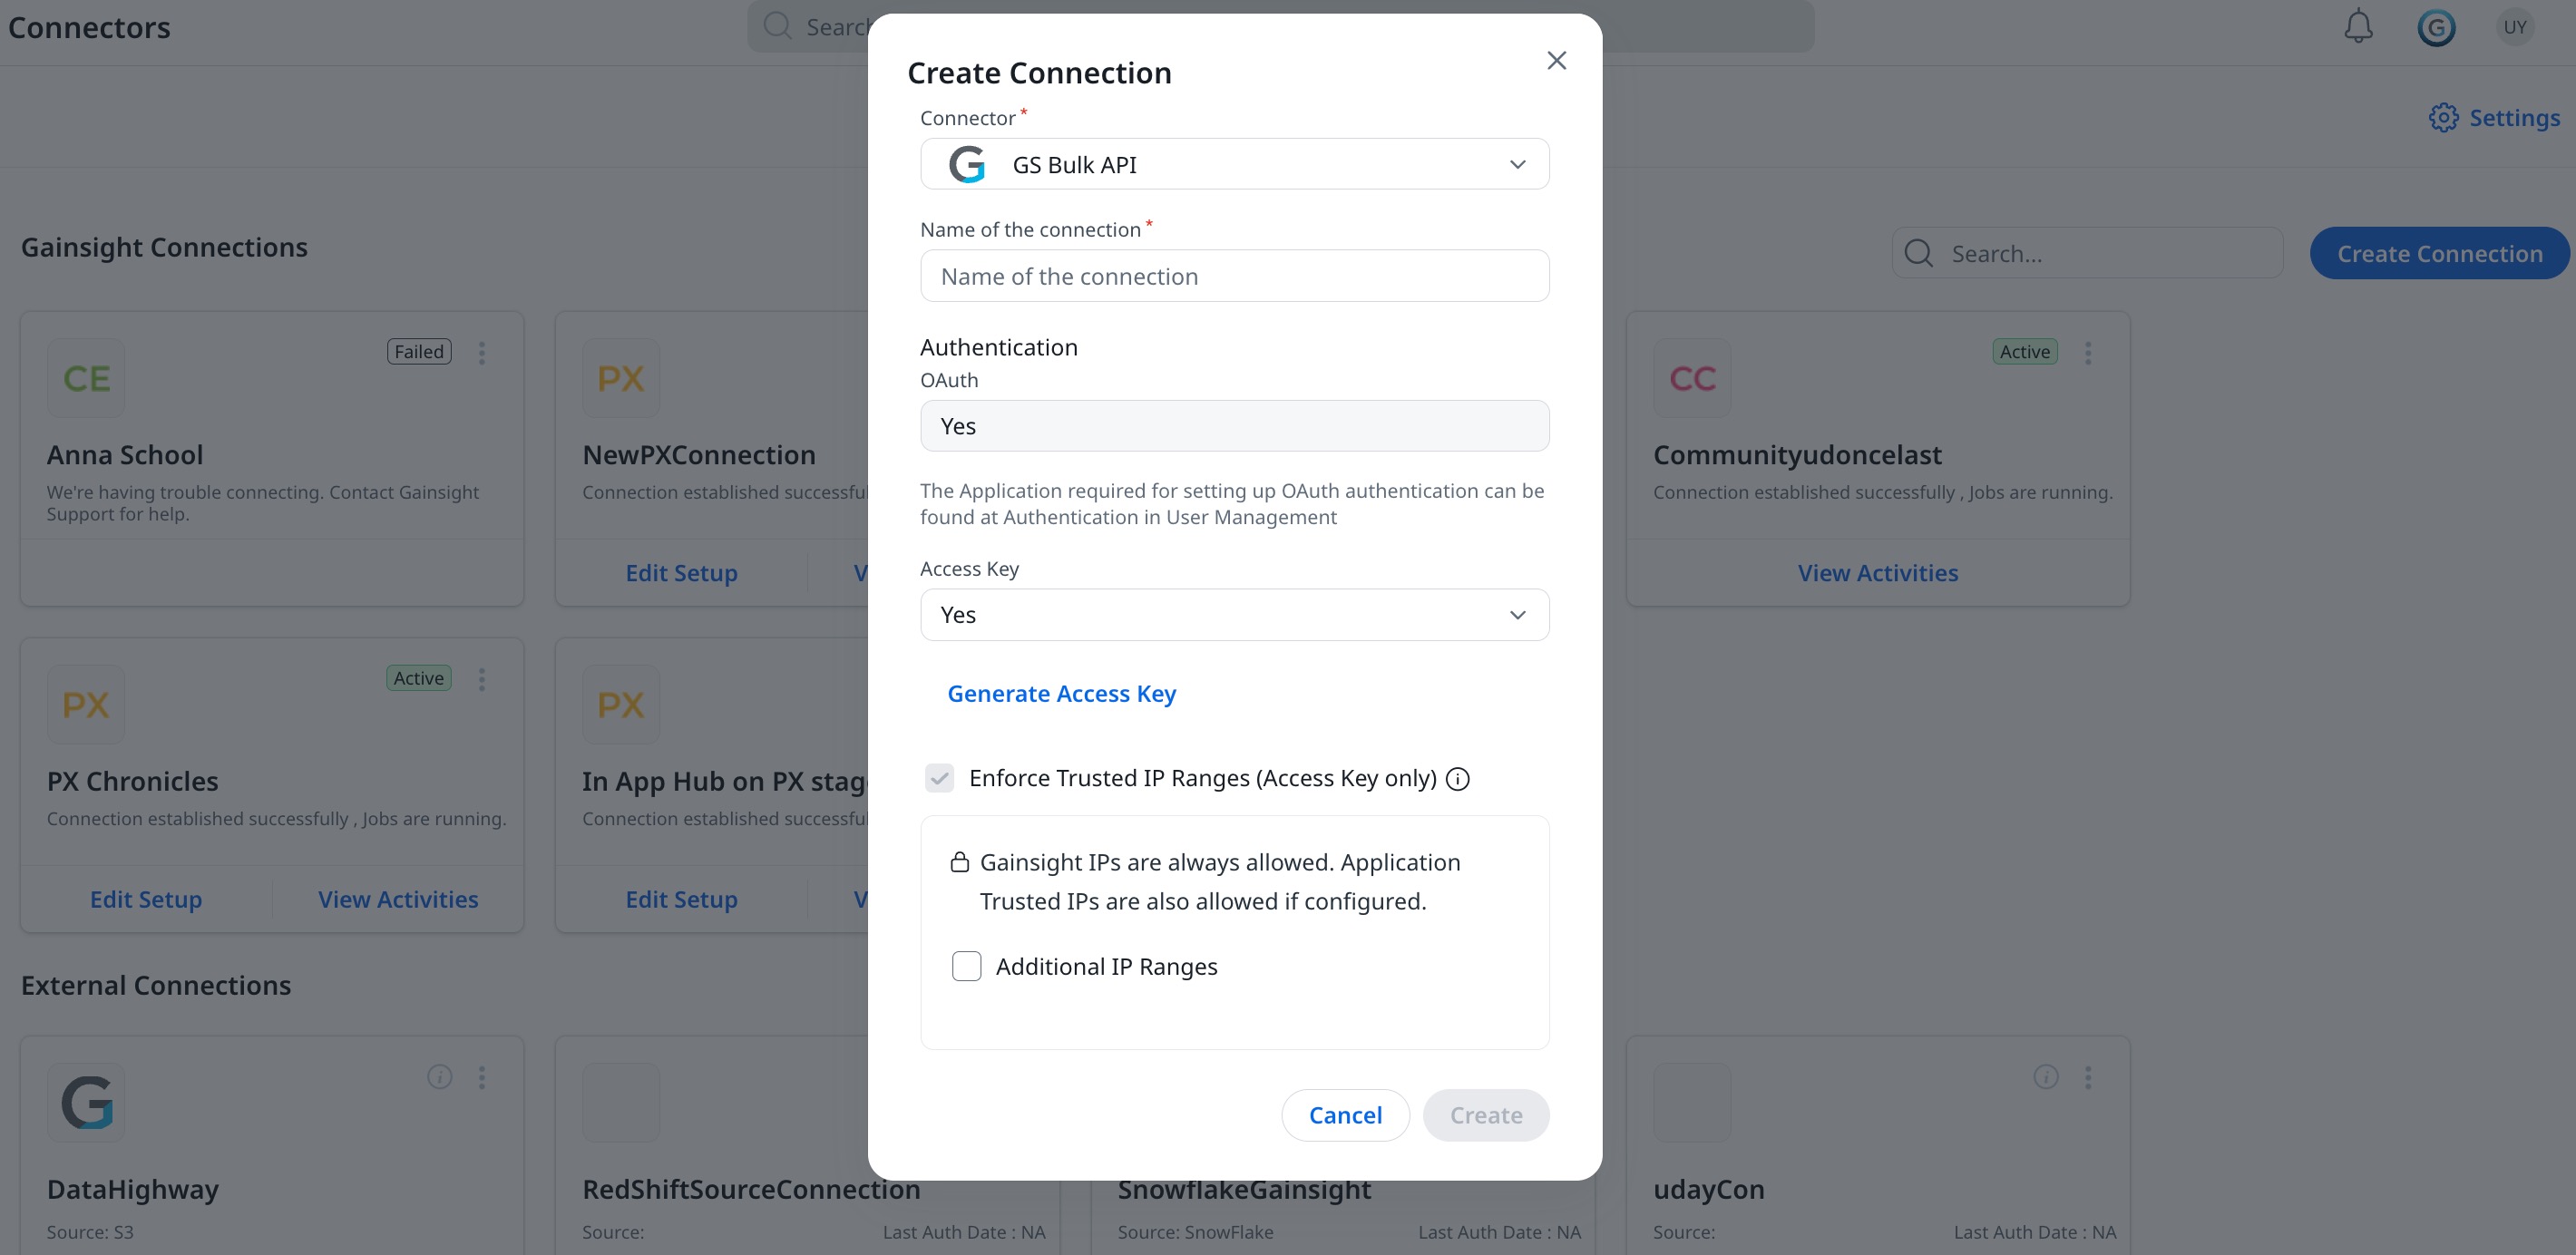Open the three-dot menu on udayCon card
The image size is (2576, 1255).
[x=2088, y=1077]
